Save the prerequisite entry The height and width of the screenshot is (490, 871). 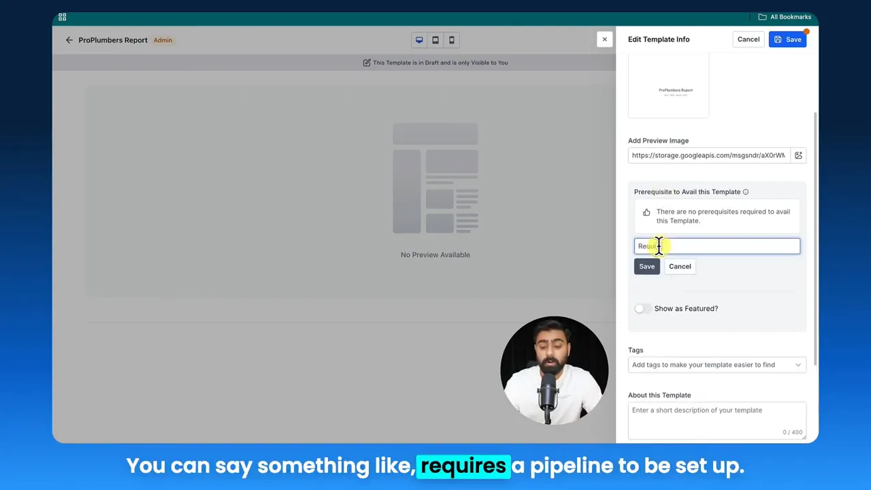click(646, 266)
